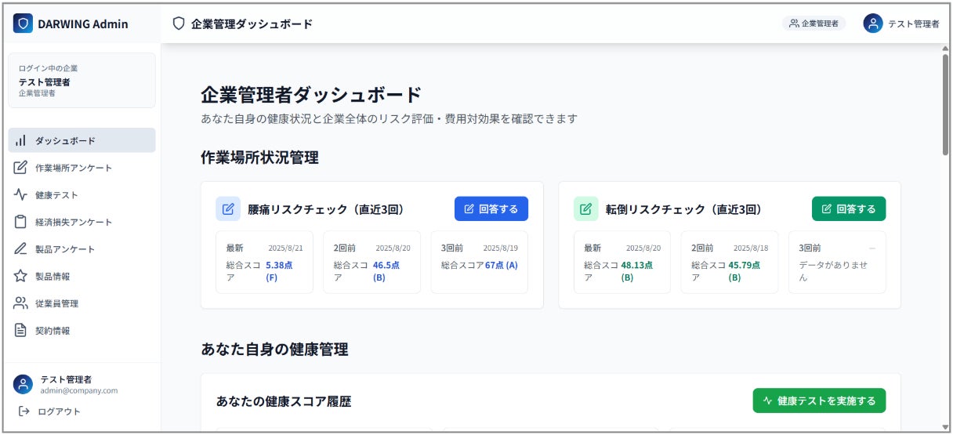
Task: Open the 健康テスト sidebar item
Action: tap(56, 195)
